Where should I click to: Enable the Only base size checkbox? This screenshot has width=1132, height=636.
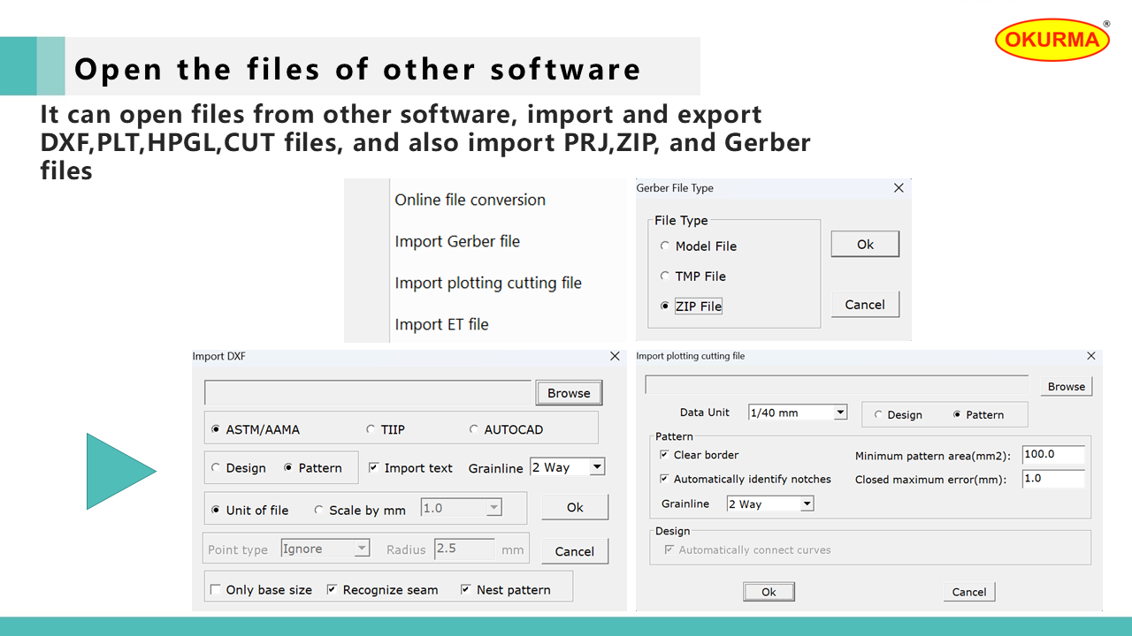point(215,590)
